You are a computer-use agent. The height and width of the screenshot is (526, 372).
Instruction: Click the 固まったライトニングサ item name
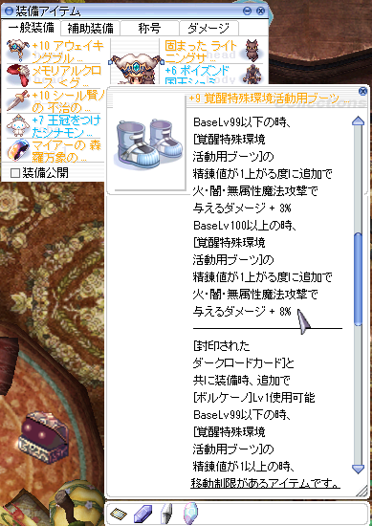[x=201, y=52]
